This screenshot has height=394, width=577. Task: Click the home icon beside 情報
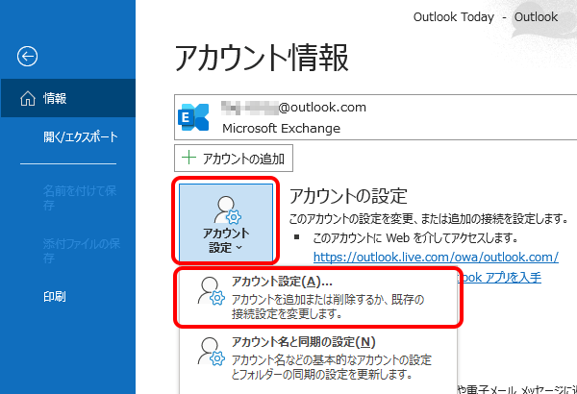pos(26,98)
